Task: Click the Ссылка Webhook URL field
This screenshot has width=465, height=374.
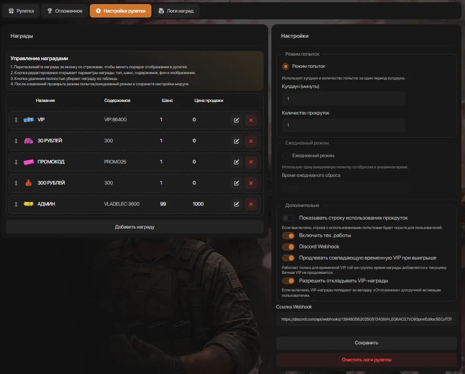Action: pos(367,319)
